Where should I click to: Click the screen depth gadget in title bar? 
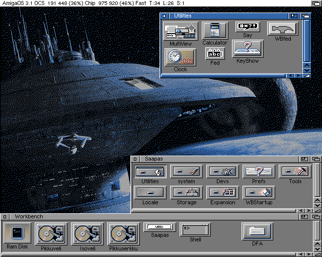pyautogui.click(x=316, y=4)
